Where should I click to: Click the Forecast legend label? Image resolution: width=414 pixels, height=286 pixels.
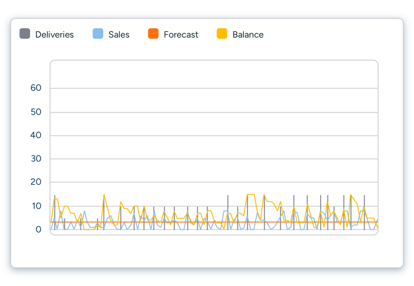point(180,34)
